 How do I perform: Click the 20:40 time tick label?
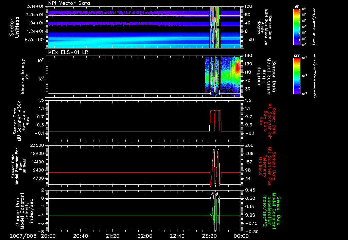81,236
